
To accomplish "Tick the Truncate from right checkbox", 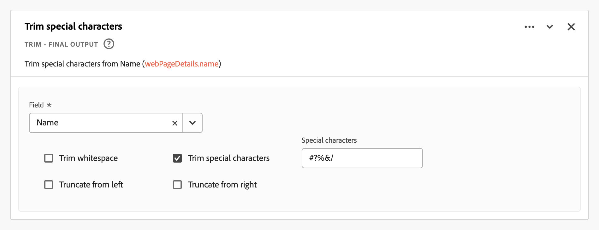I will [x=177, y=185].
